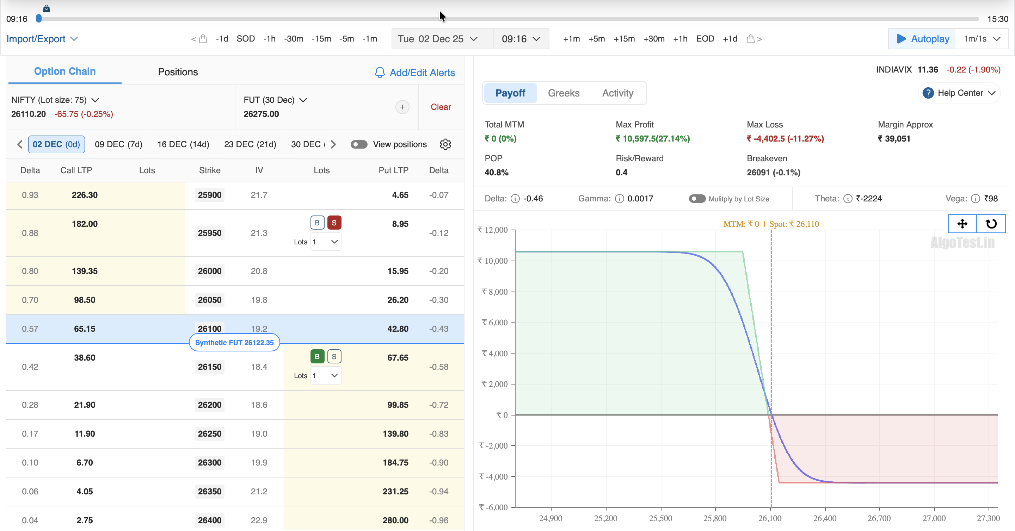Open the Greeks tab
Viewport: 1015px width, 531px height.
click(564, 93)
